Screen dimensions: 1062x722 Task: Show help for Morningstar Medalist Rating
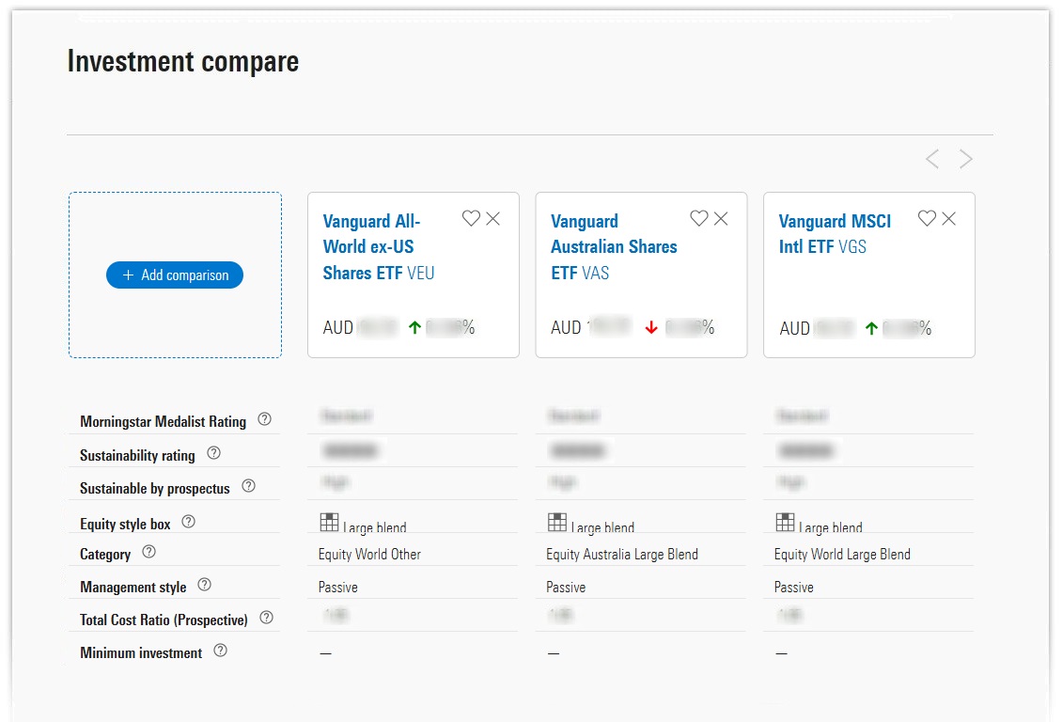[x=265, y=419]
